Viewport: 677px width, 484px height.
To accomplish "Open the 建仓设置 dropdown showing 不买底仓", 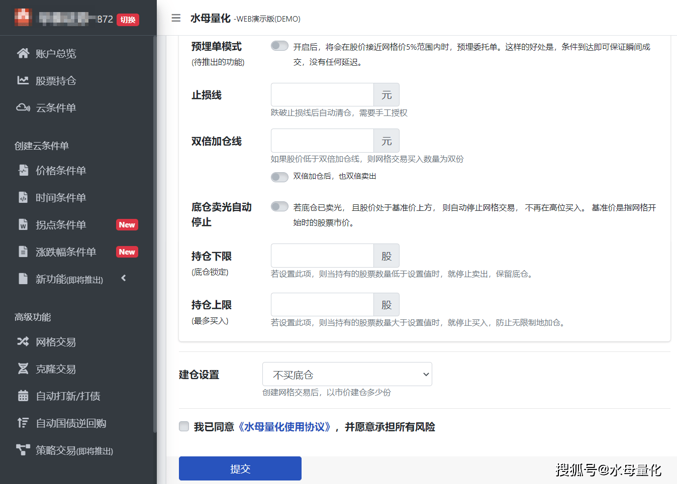I will tap(347, 374).
